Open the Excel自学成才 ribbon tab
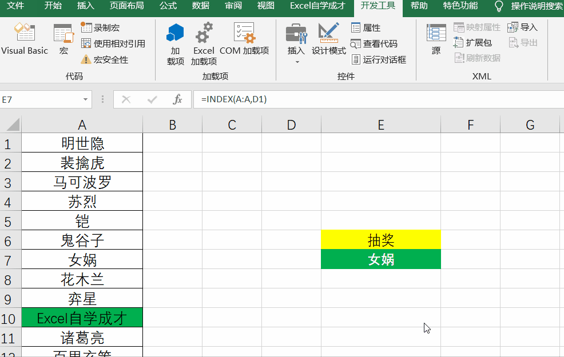Screen dimensions: 564x357 (x=317, y=6)
